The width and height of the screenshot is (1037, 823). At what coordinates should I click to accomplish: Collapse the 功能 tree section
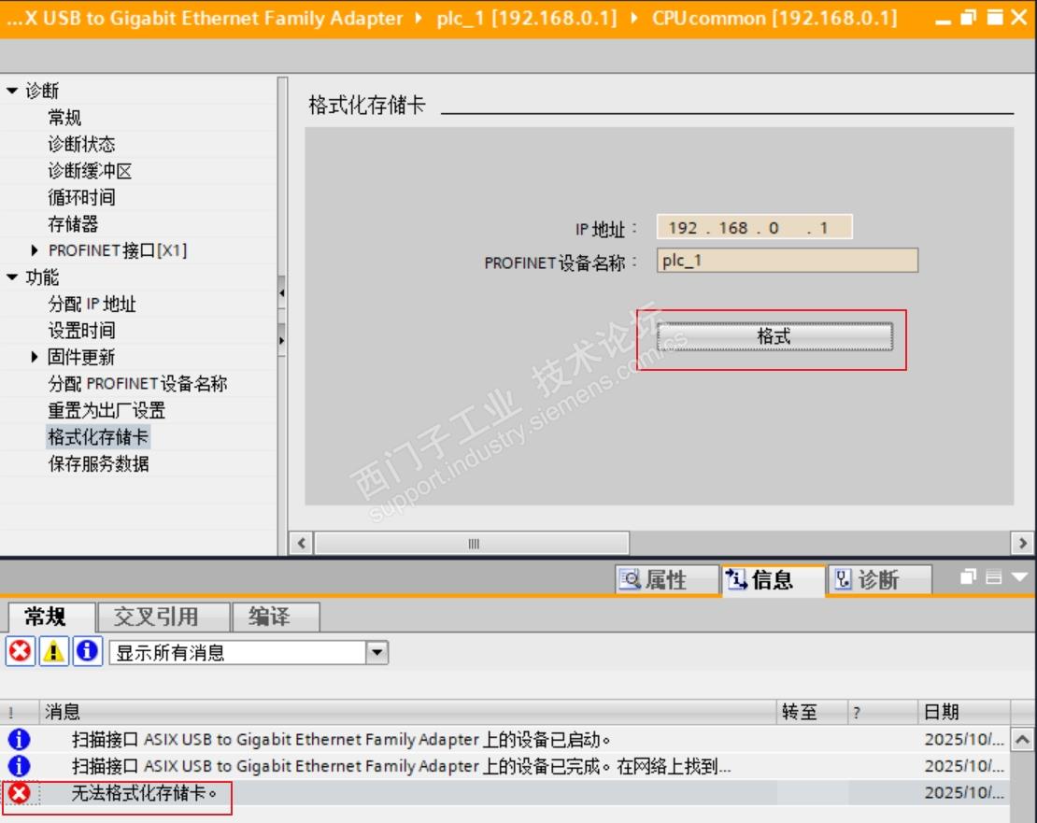point(12,277)
